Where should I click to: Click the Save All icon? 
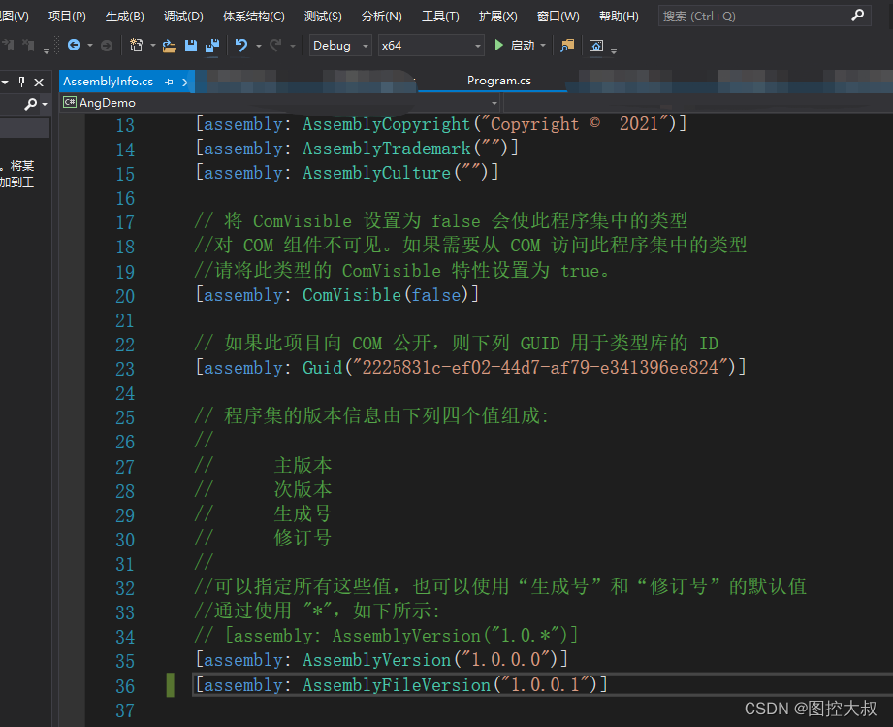click(212, 46)
